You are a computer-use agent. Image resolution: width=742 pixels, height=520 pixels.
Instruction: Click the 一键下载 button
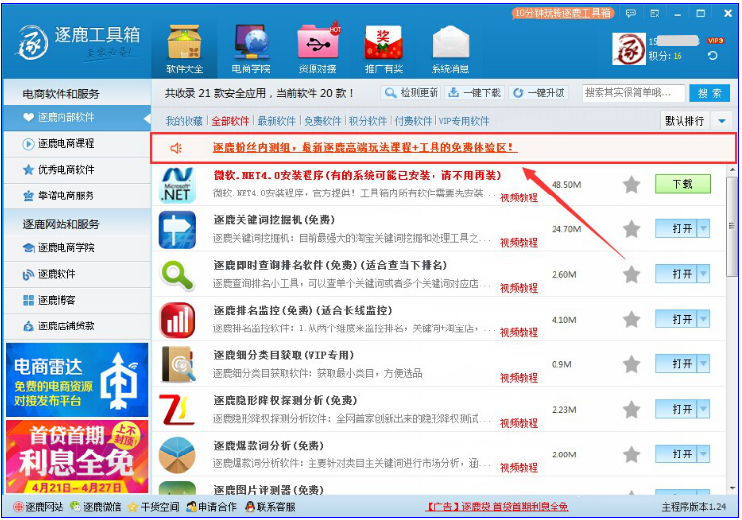click(474, 93)
